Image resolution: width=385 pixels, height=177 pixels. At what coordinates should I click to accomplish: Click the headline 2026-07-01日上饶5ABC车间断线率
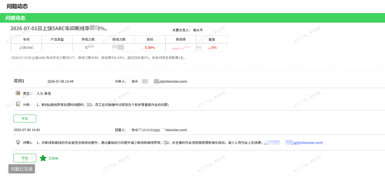(59, 29)
